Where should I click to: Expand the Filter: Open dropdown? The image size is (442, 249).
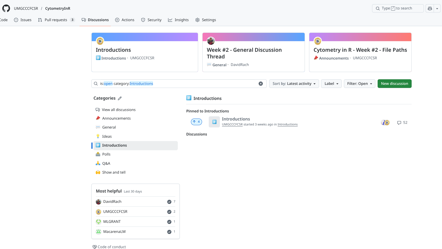click(359, 84)
